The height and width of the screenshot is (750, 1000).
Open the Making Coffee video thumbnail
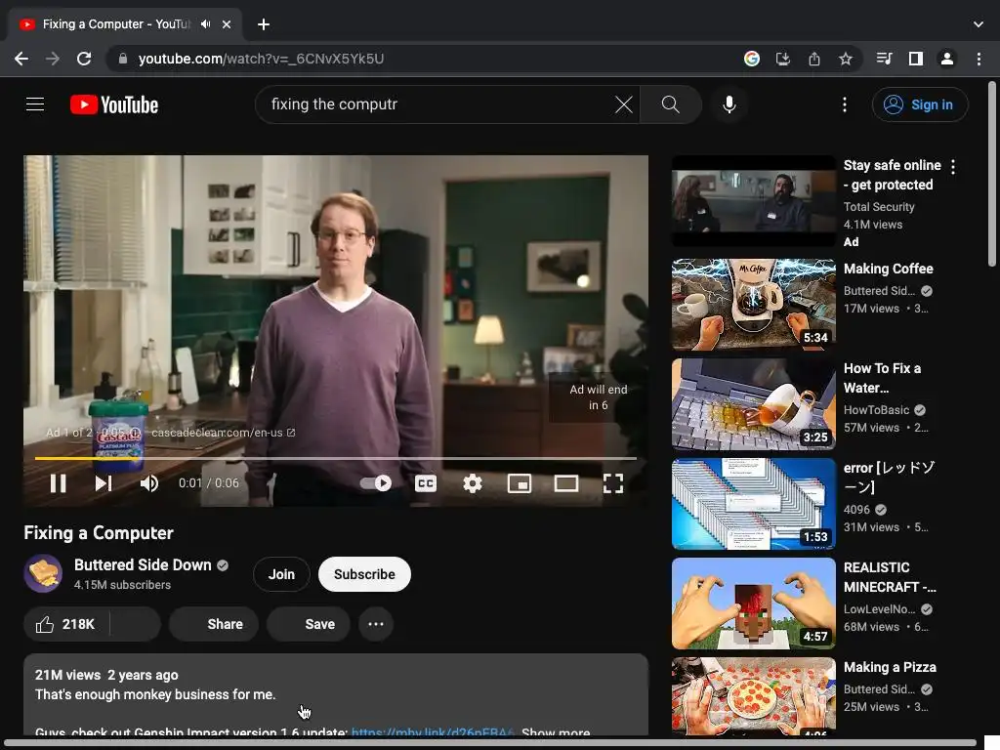(753, 305)
